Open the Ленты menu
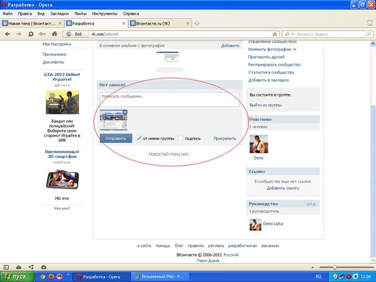 [x=80, y=14]
